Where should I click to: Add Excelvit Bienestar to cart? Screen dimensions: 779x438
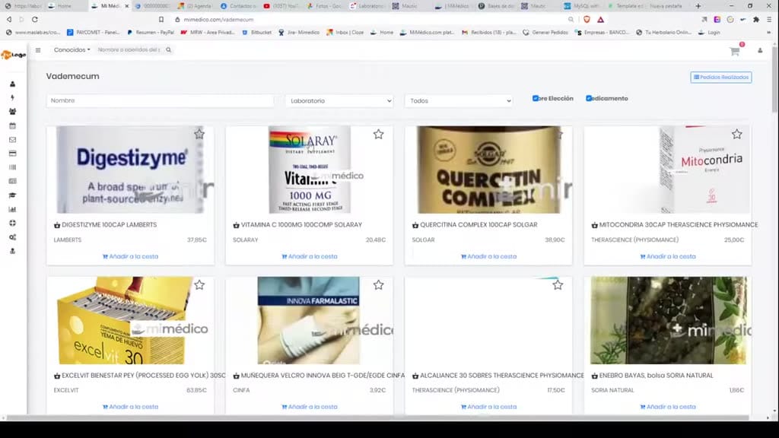tap(130, 407)
